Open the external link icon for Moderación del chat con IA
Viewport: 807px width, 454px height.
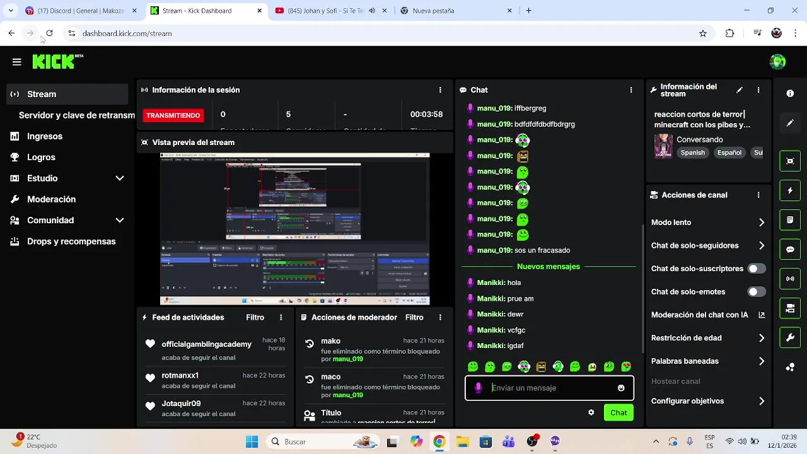point(761,315)
